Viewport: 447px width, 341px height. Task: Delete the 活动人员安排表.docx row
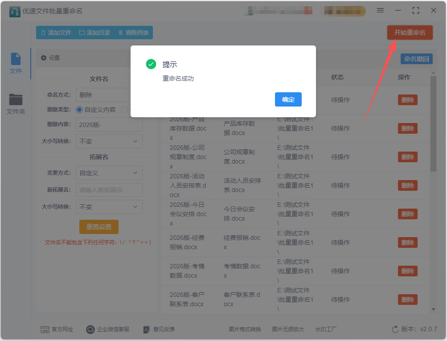[x=407, y=185]
